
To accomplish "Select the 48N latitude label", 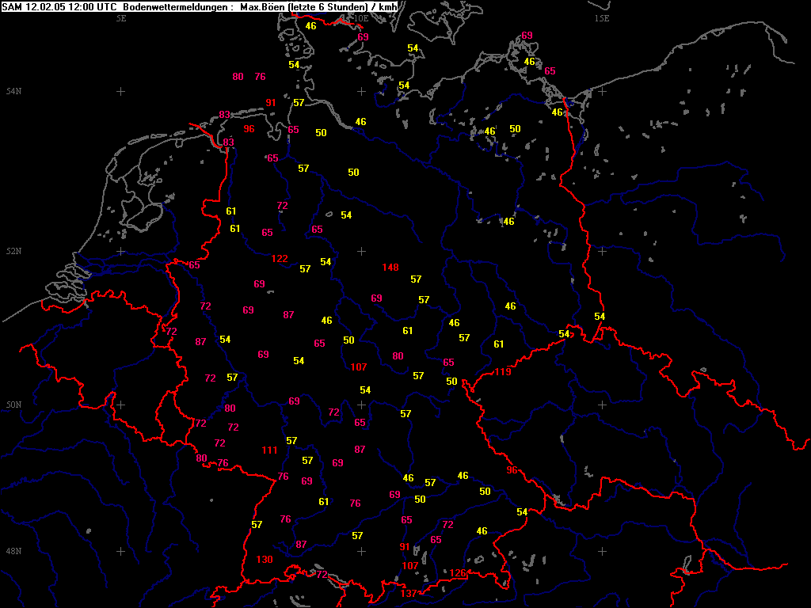I will click(13, 551).
